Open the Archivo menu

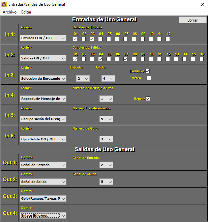[x=9, y=12]
